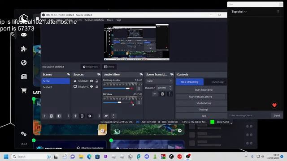Open Discord from the taskbar

click(x=147, y=157)
